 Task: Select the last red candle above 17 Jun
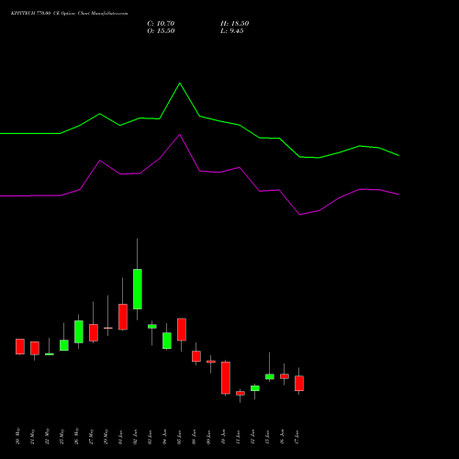[x=299, y=383]
